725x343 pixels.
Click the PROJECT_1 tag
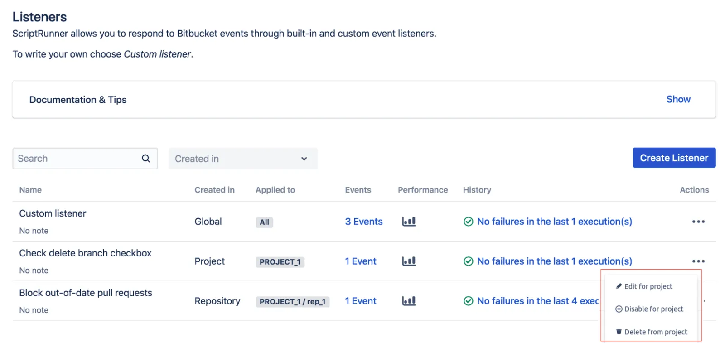[280, 262]
